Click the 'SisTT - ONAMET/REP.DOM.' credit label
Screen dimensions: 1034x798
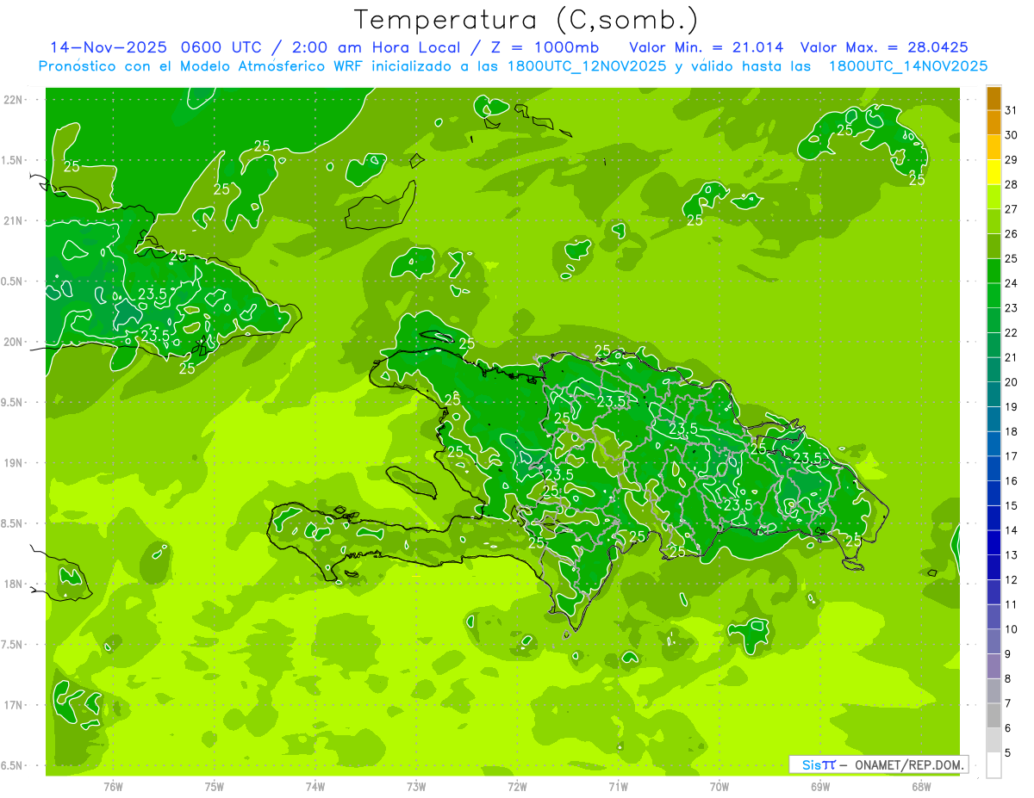click(878, 764)
